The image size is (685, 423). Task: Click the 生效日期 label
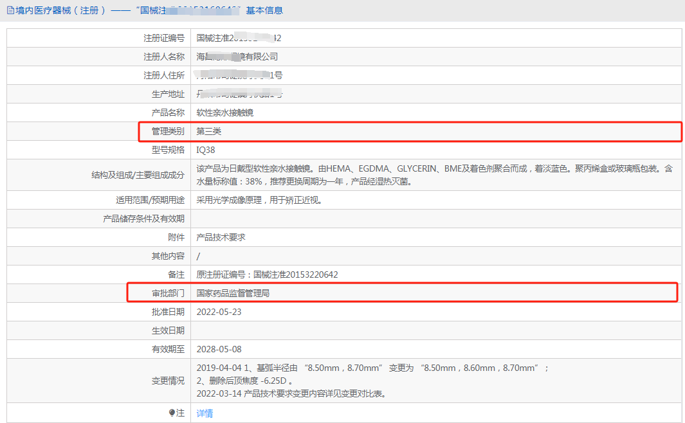click(x=168, y=331)
